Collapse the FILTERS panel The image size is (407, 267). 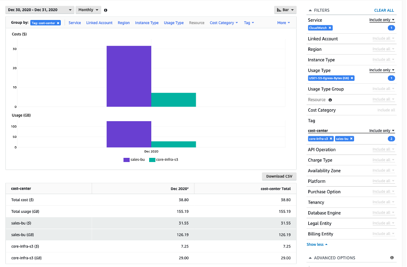(x=310, y=10)
